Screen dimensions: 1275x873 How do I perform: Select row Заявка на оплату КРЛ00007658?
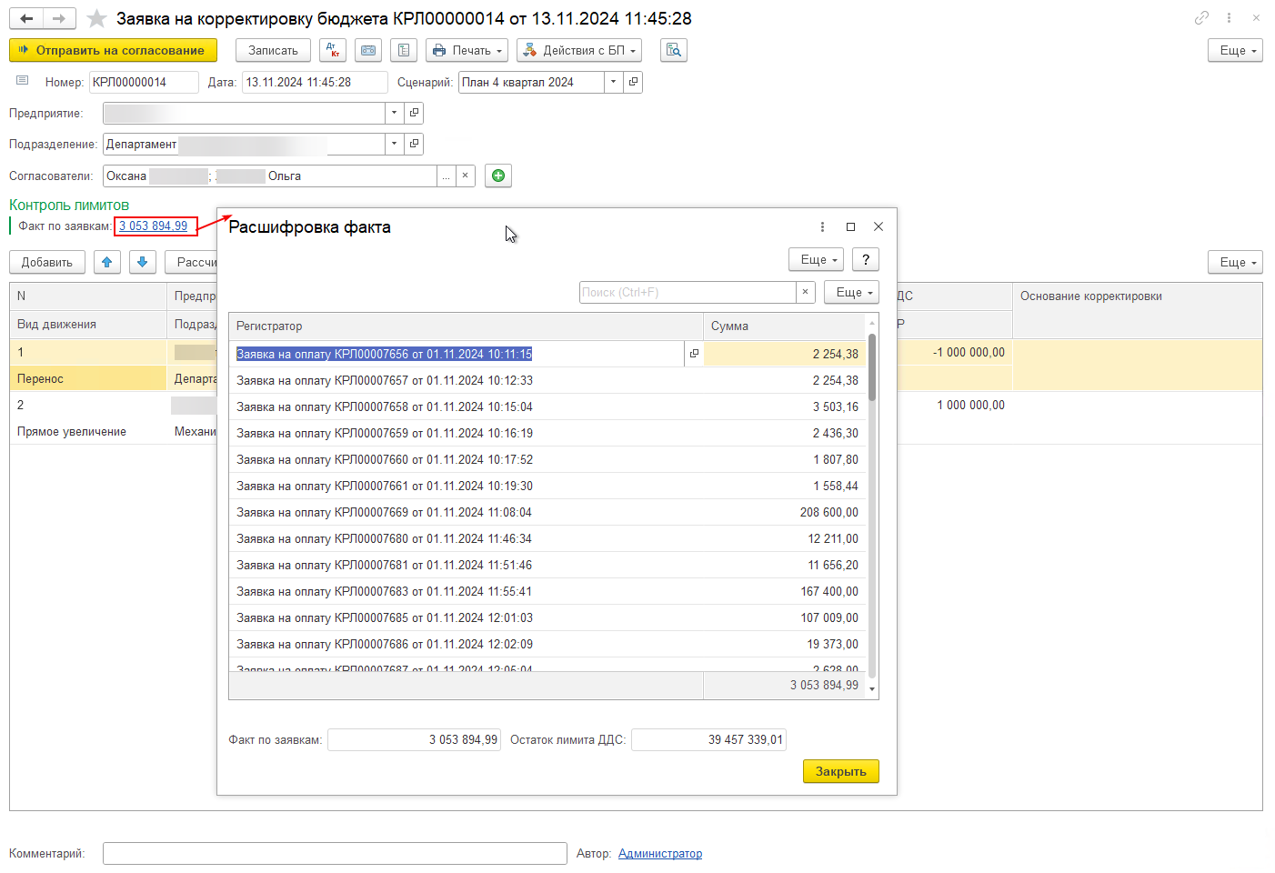(547, 406)
